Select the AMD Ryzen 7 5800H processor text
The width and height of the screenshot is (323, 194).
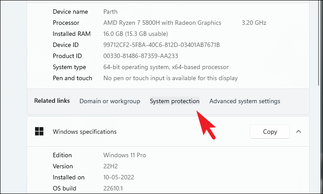162,23
